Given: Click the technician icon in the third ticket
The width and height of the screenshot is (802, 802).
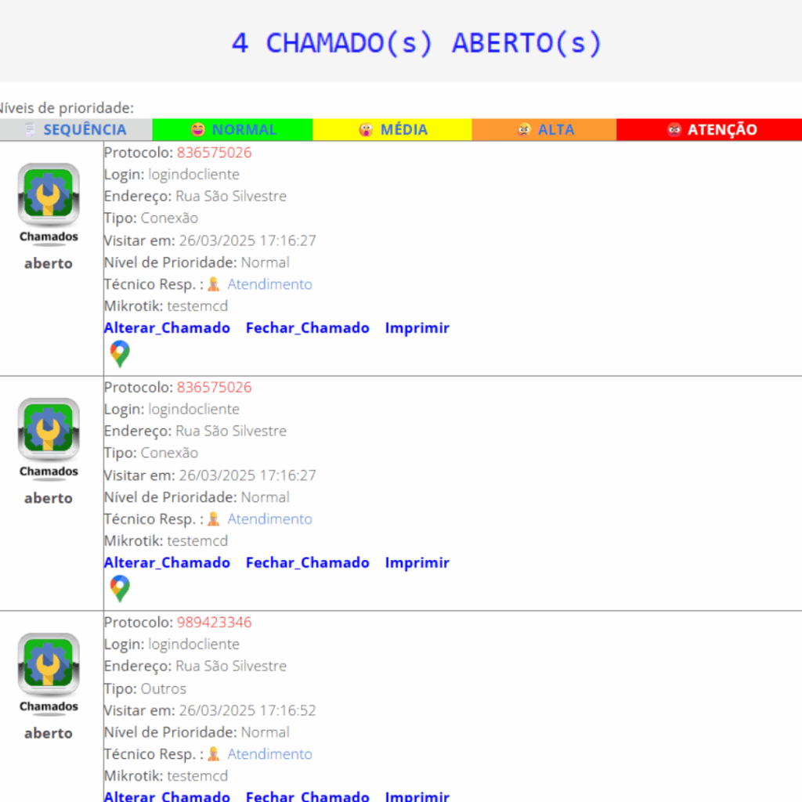Looking at the screenshot, I should click(214, 754).
